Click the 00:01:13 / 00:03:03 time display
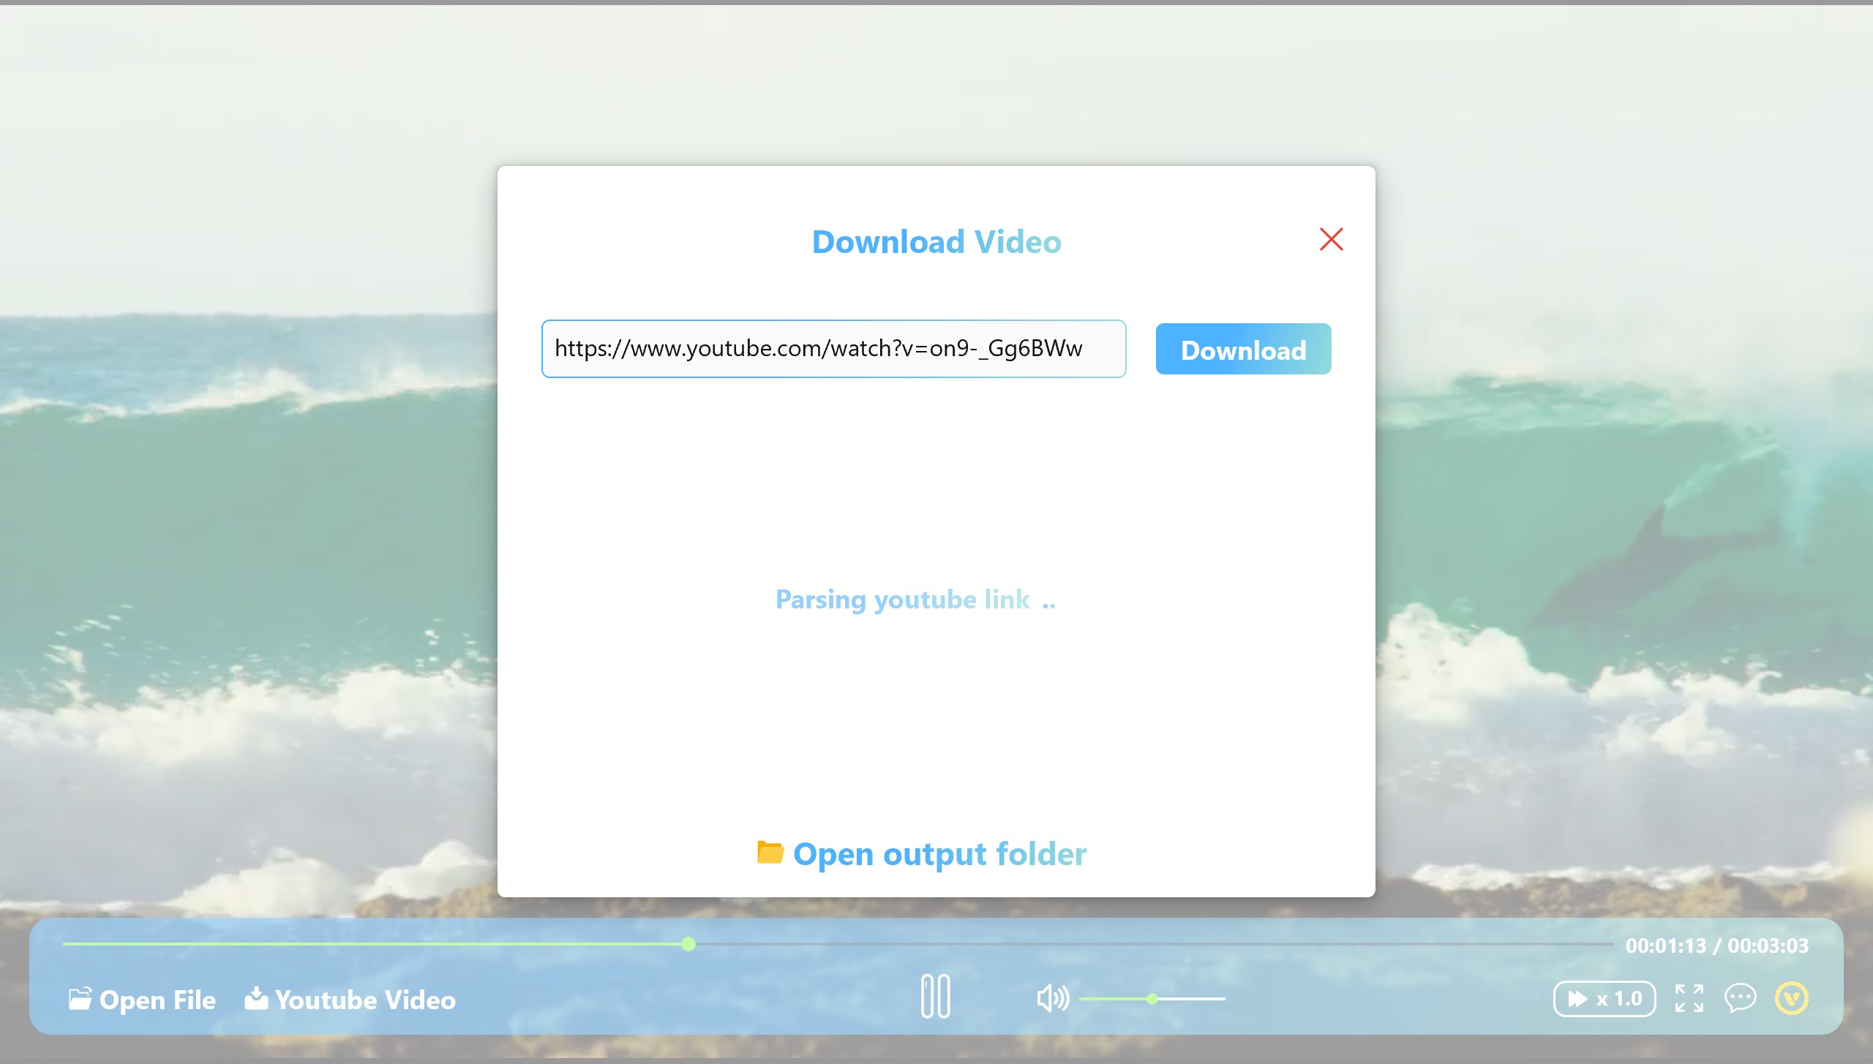This screenshot has height=1064, width=1873. click(1716, 946)
